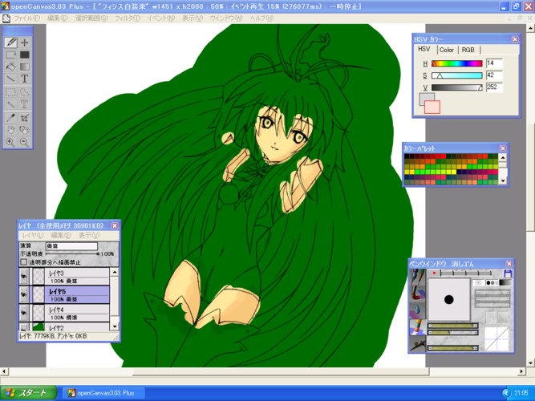The height and width of the screenshot is (401, 535).
Task: Open third dropdown in pen window
Action: click(x=492, y=305)
